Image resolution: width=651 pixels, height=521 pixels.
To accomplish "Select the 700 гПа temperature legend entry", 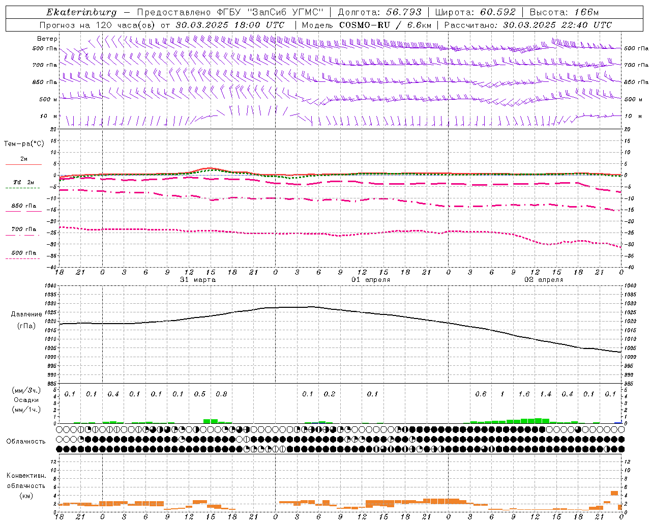I will point(24,229).
